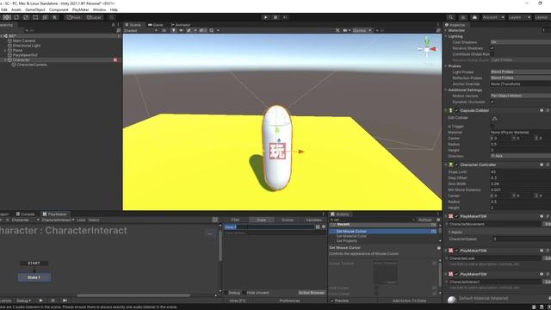Viewport: 551px width, 310px height.
Task: Toggle the Preview checkbox in Actions panel
Action: (332, 301)
